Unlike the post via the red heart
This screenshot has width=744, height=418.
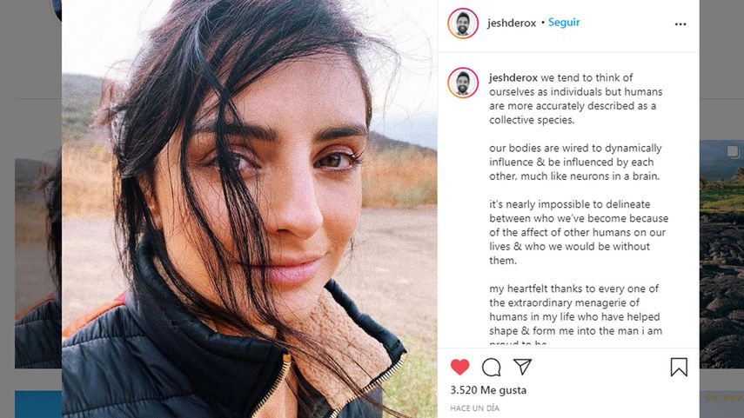(459, 367)
